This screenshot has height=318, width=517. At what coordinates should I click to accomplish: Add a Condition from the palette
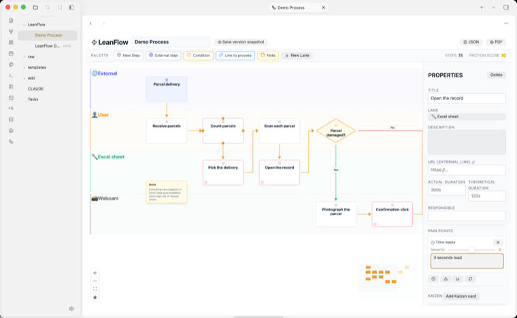(x=198, y=56)
